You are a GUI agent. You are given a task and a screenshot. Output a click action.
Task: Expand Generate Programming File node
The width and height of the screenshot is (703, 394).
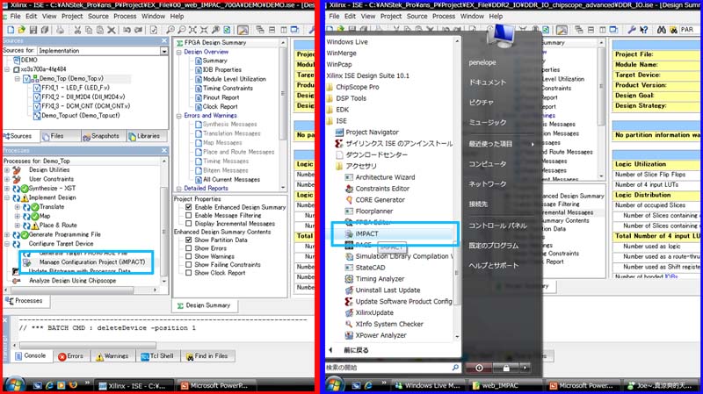[7, 234]
